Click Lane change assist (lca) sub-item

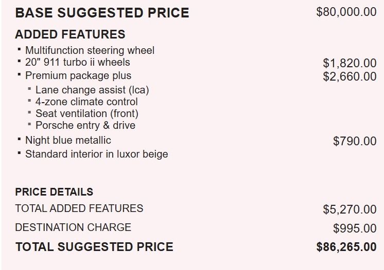coord(92,90)
